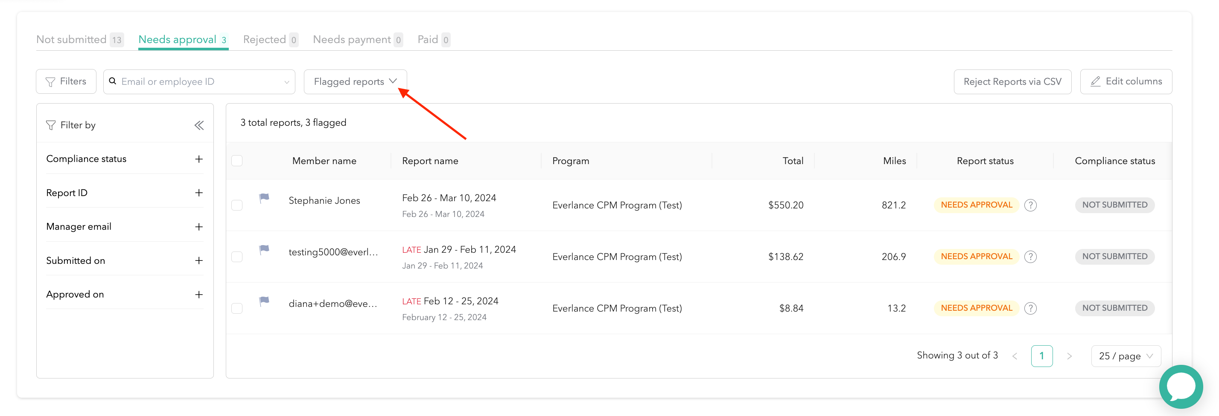Open the Flagged reports dropdown
The width and height of the screenshot is (1219, 416).
coord(355,82)
